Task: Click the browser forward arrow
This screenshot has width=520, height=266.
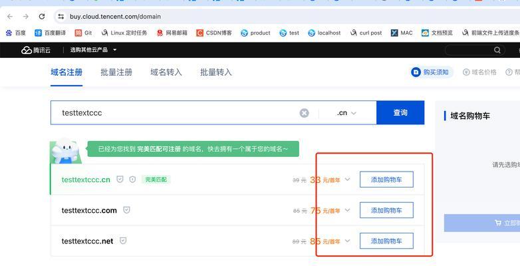Action: (26, 16)
